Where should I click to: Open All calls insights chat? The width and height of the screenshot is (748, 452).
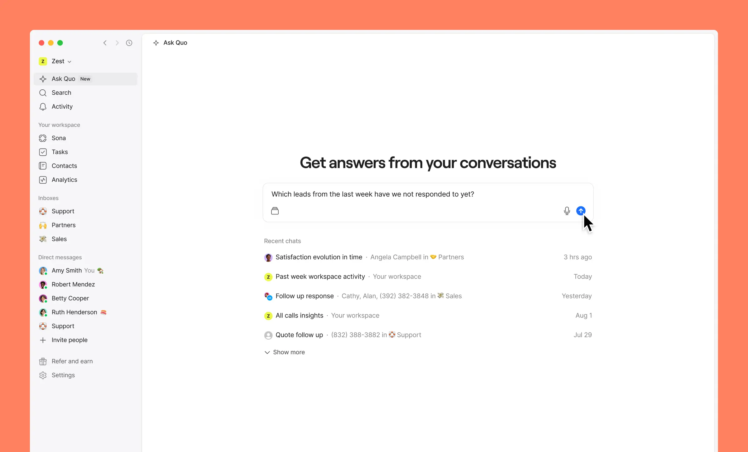428,315
